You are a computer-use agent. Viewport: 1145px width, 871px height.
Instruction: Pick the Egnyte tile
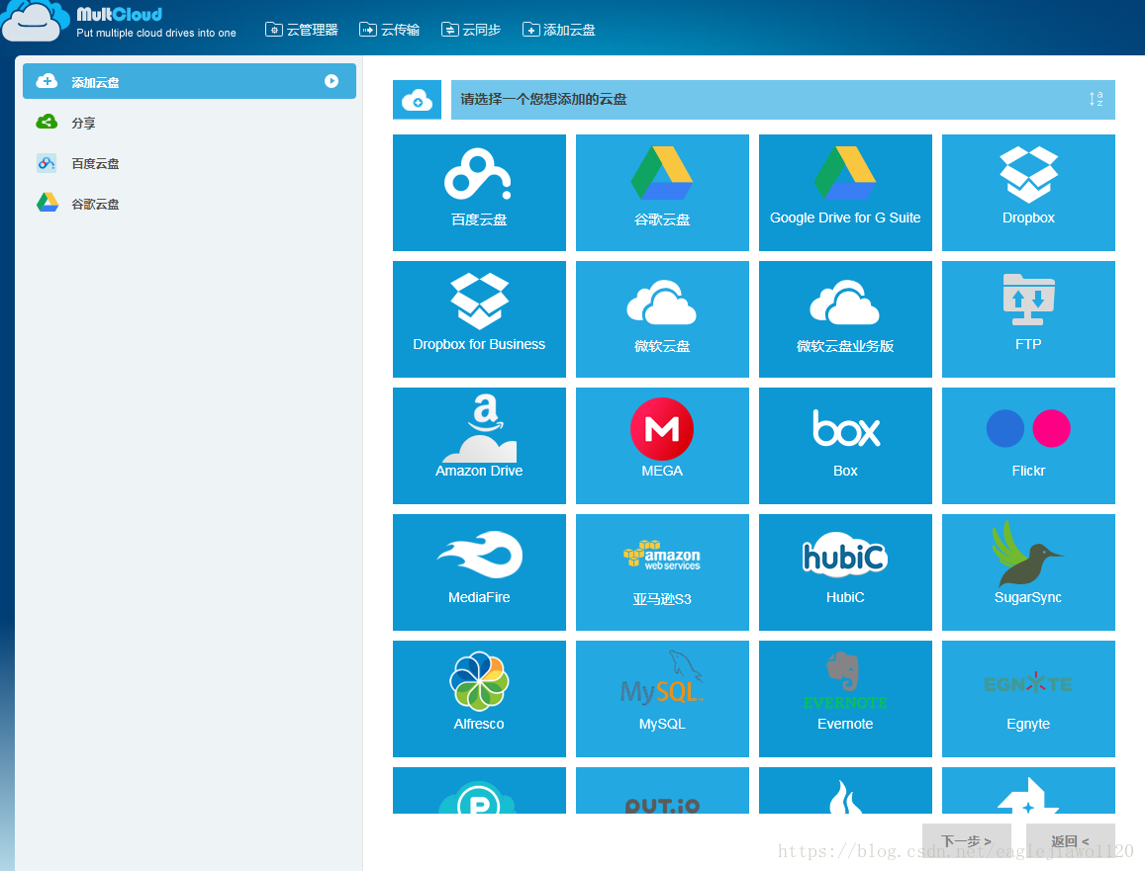pyautogui.click(x=1028, y=699)
